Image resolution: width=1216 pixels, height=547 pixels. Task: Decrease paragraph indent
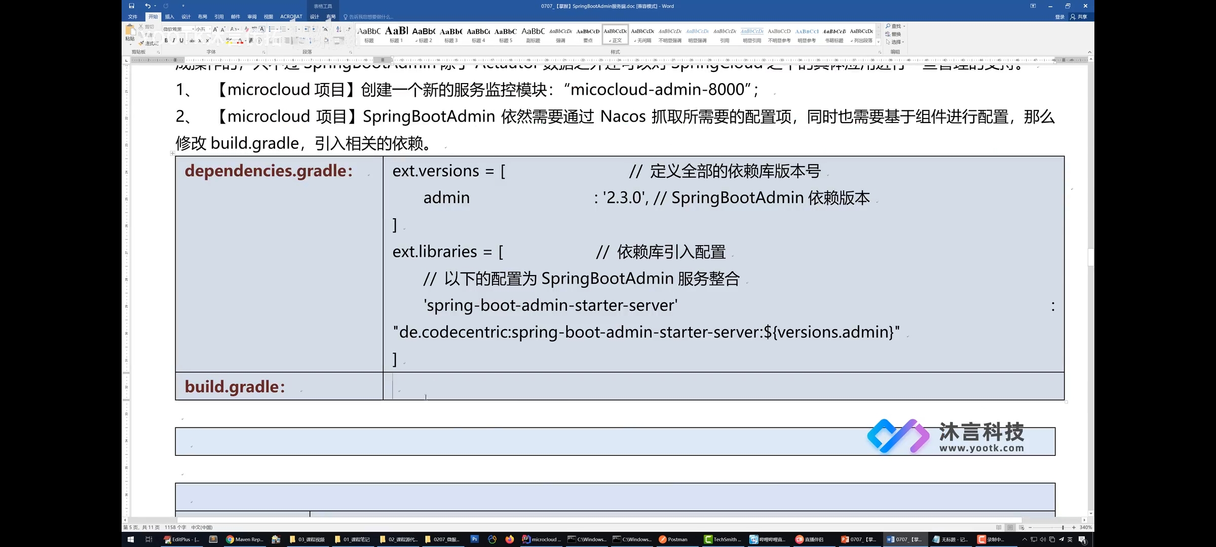click(307, 29)
